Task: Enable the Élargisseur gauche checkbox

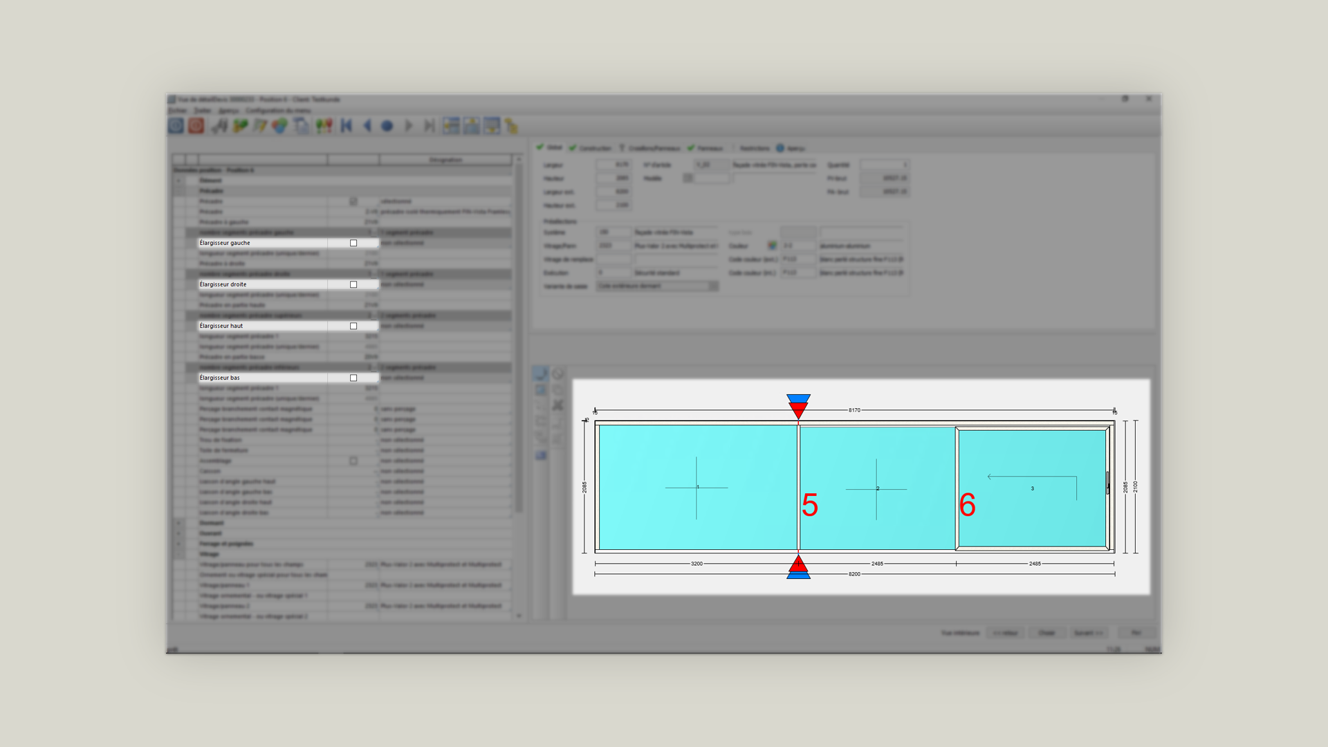Action: (x=353, y=243)
